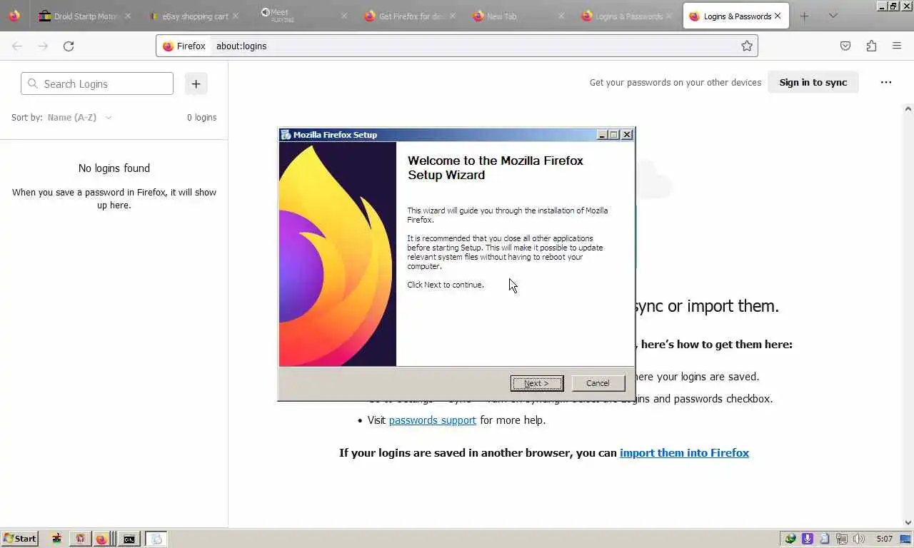This screenshot has width=914, height=548.
Task: Click the page scrollbar up arrow
Action: click(908, 108)
